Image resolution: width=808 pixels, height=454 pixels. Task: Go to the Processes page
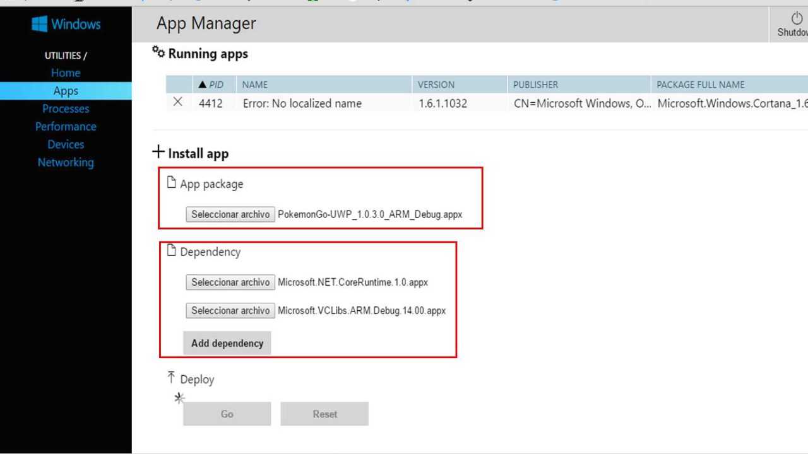66,108
